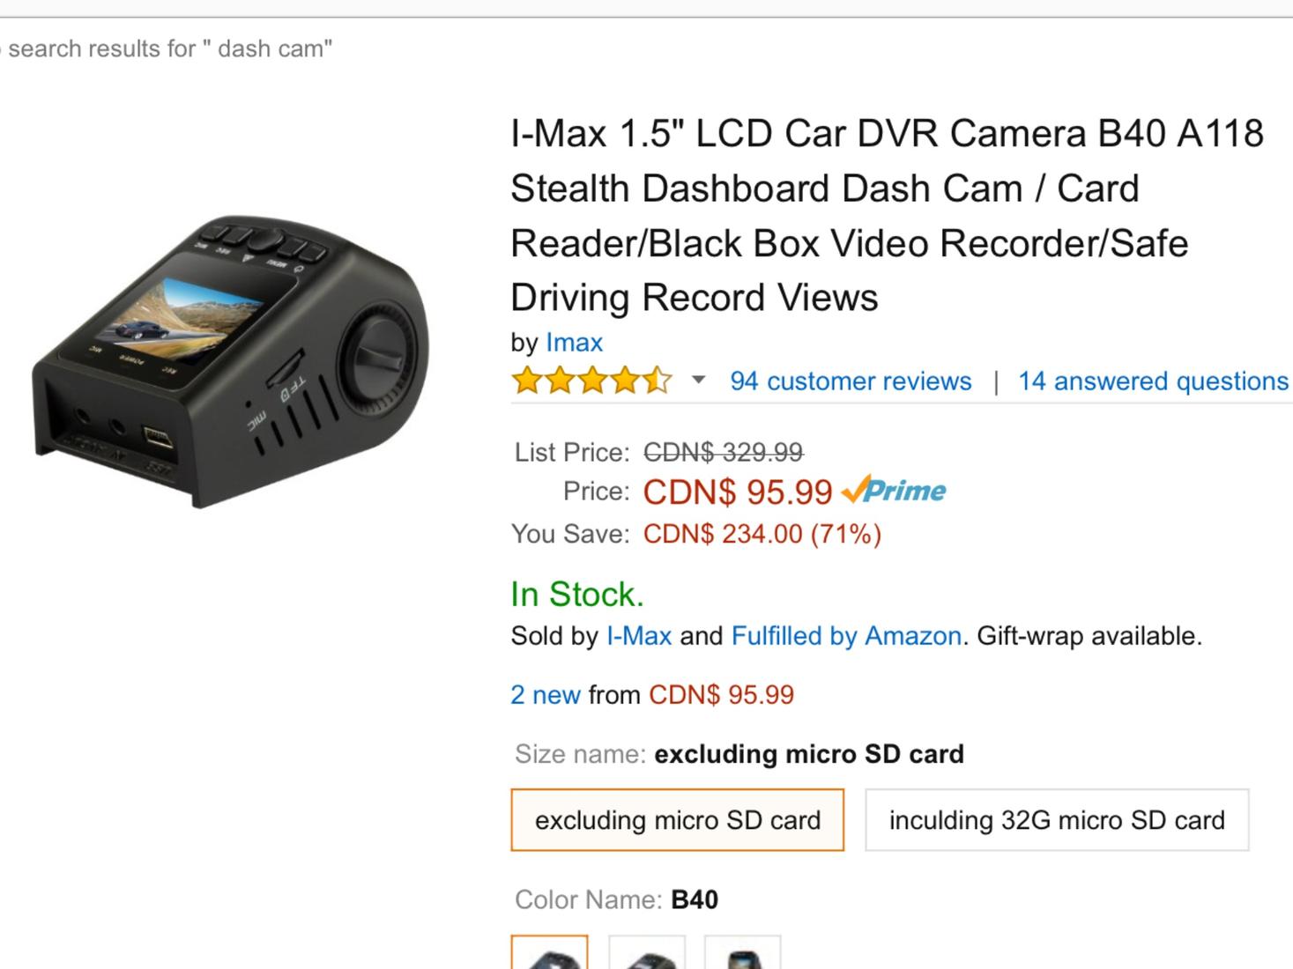
Task: Click the I-Max seller link
Action: tap(639, 635)
